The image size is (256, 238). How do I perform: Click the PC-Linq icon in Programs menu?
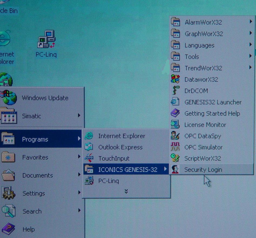pos(89,181)
